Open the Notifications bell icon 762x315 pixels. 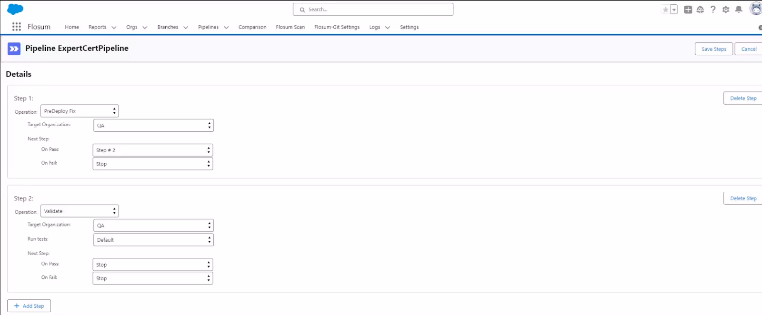pos(739,10)
